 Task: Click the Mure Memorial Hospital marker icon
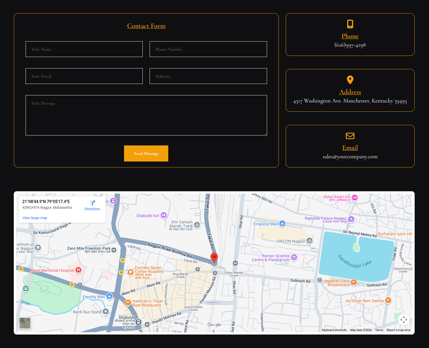pyautogui.click(x=78, y=270)
